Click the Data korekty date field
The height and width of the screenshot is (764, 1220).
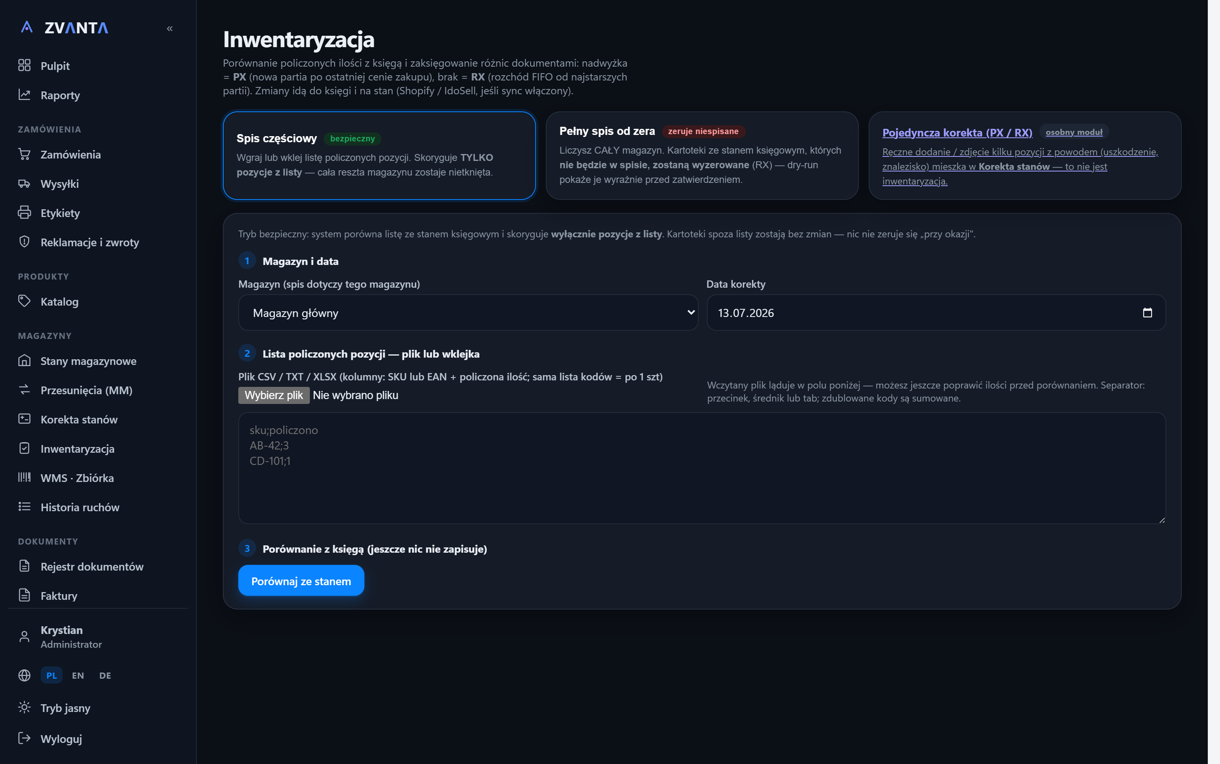(x=936, y=313)
